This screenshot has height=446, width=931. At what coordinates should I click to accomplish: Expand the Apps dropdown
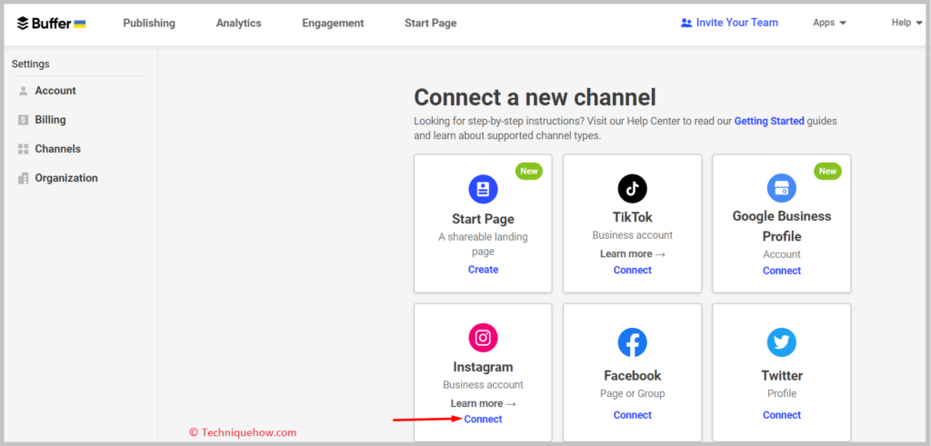coord(829,23)
